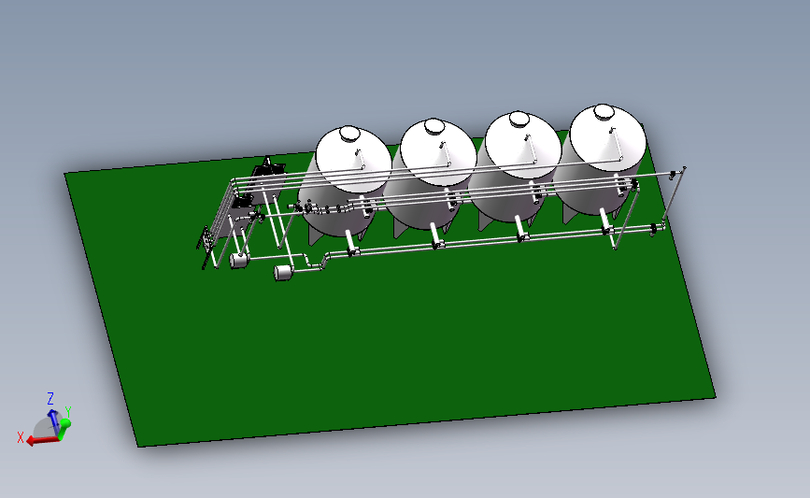Select the rightmost white storage tank dome
The height and width of the screenshot is (498, 810).
[x=607, y=138]
